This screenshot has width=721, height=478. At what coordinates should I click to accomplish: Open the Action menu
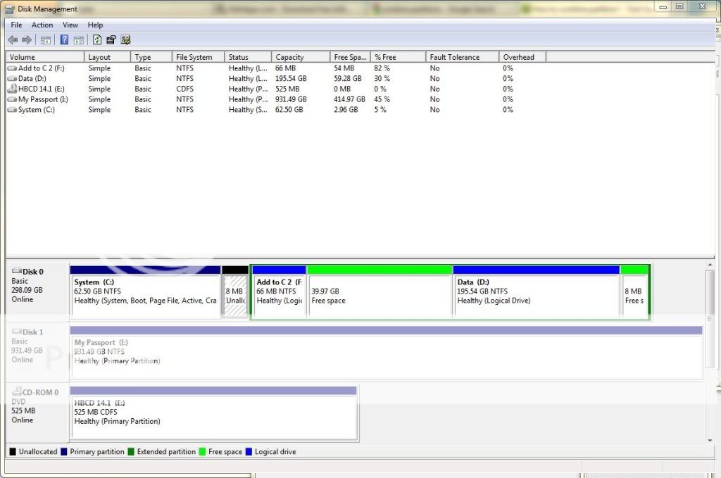pos(42,25)
